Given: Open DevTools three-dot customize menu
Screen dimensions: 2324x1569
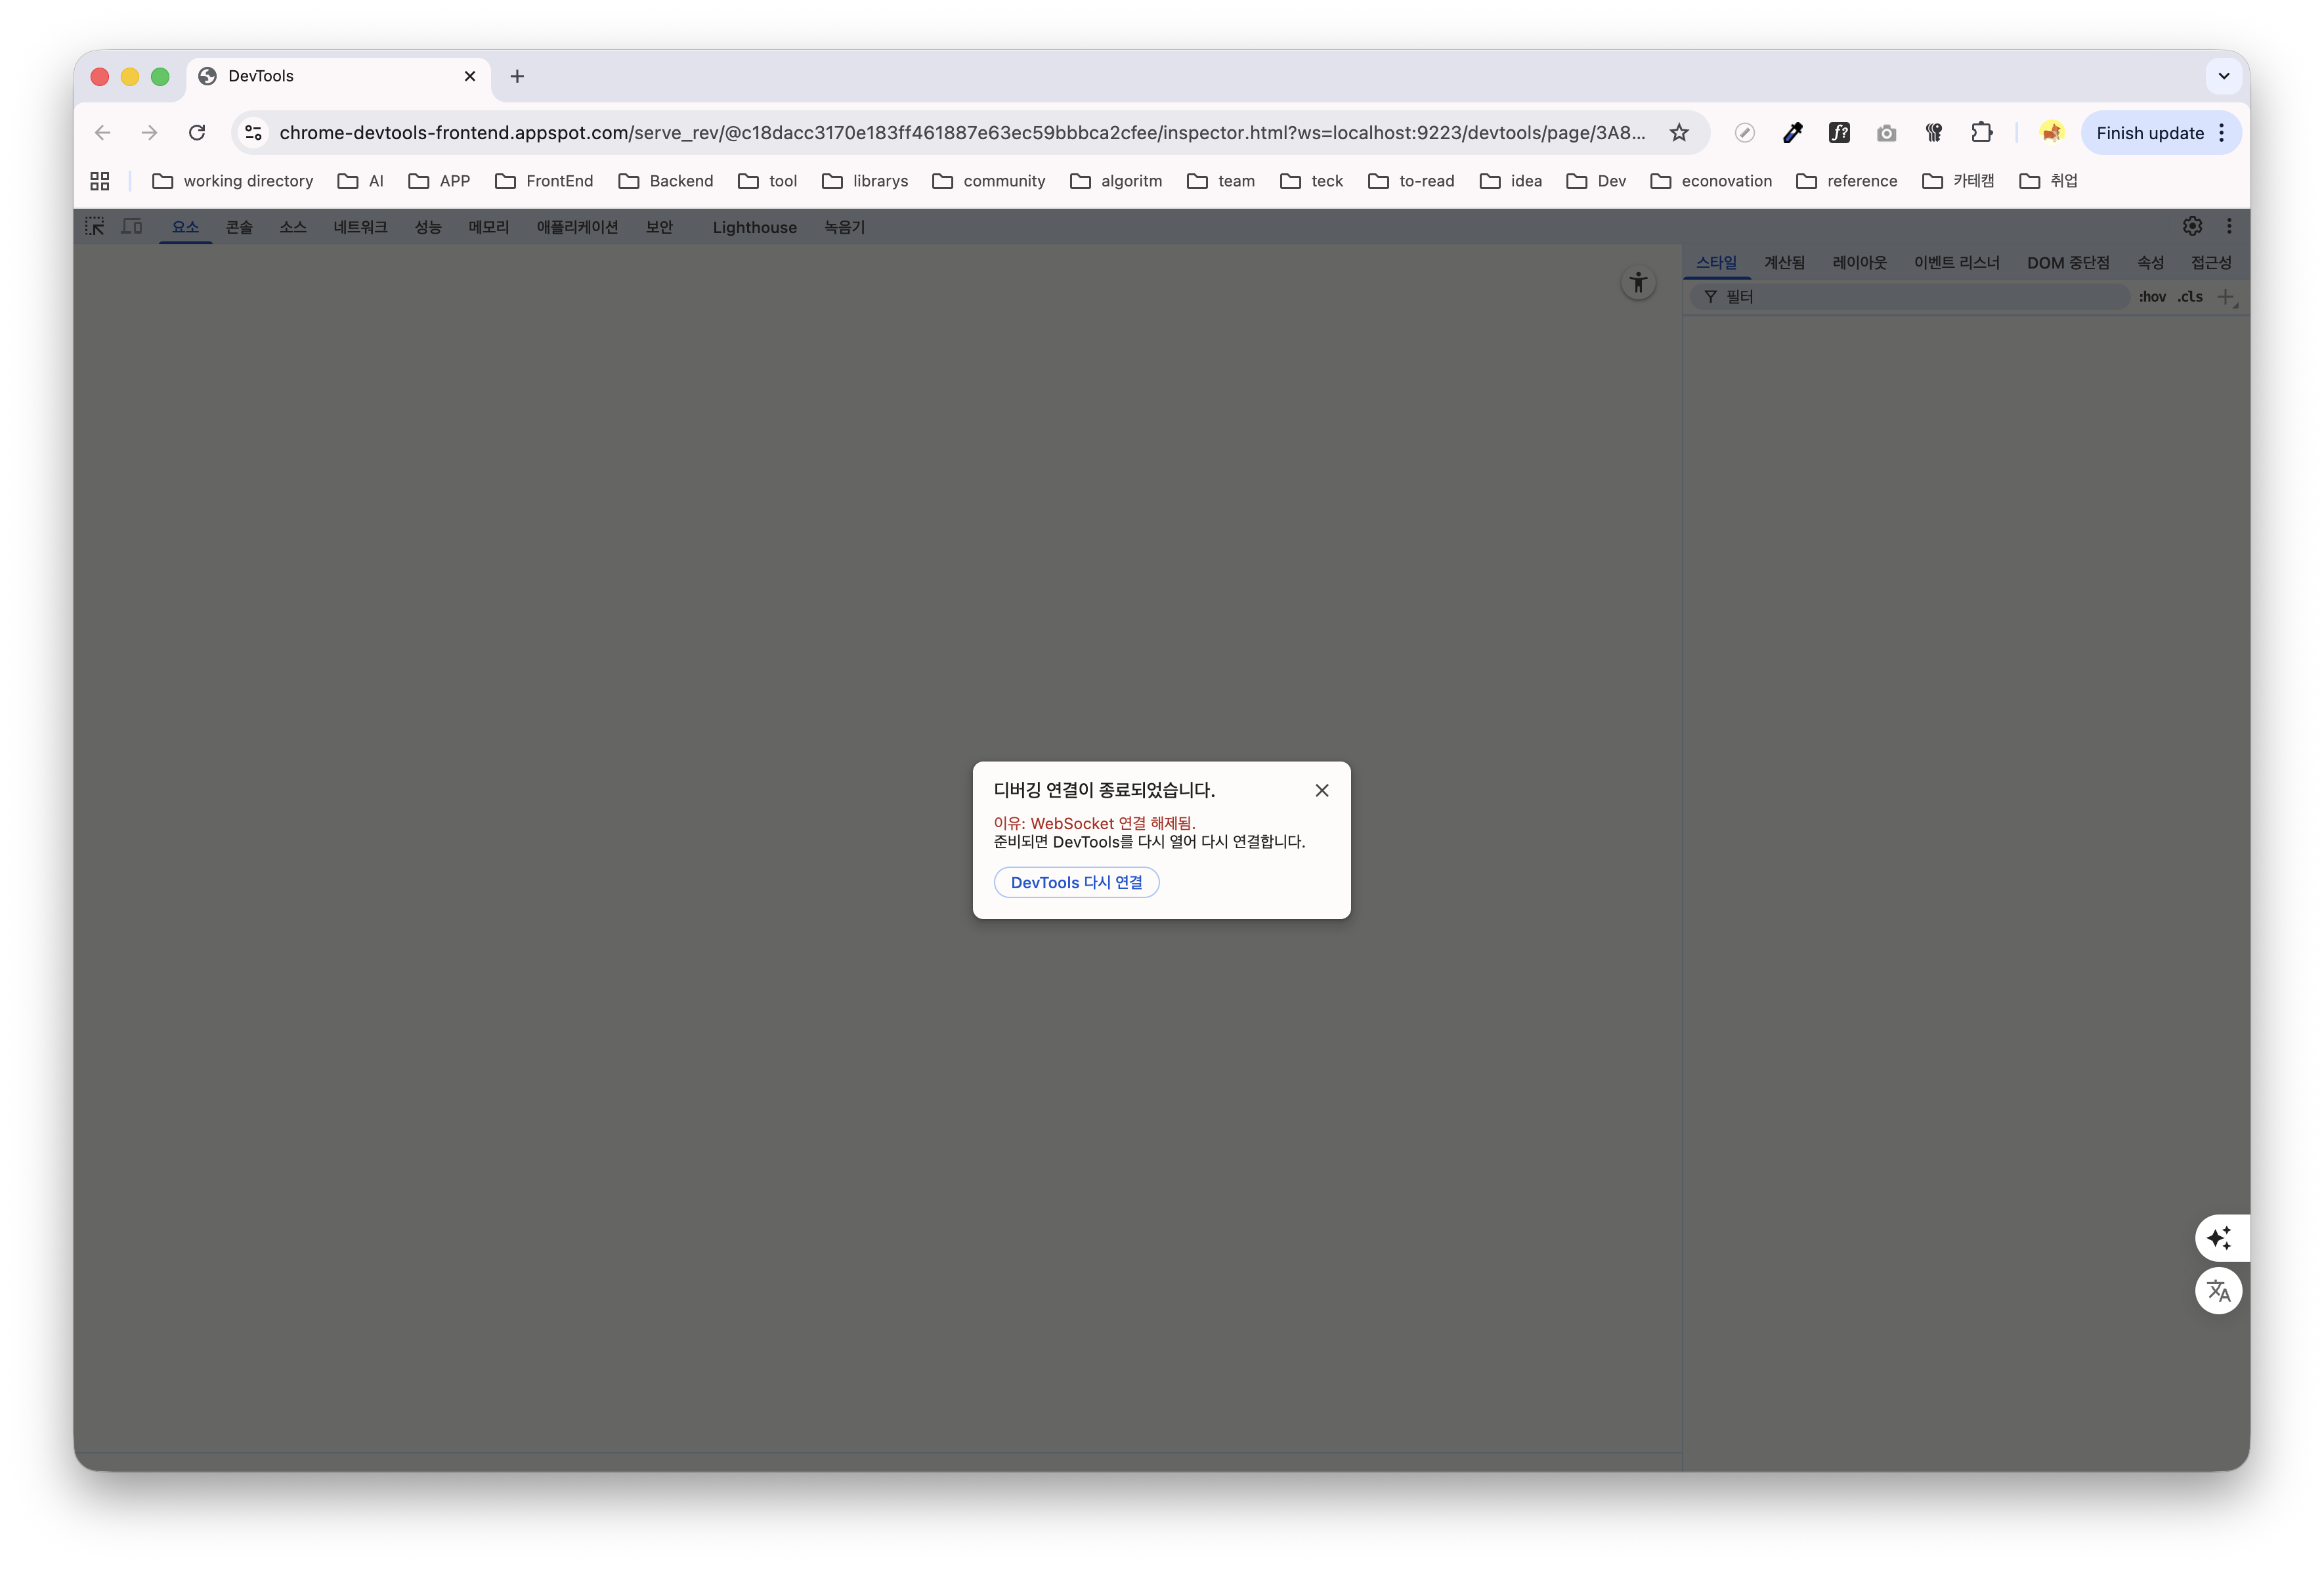Looking at the screenshot, I should click(2229, 226).
